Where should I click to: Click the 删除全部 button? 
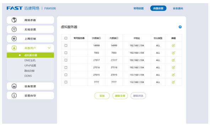coord(120,96)
